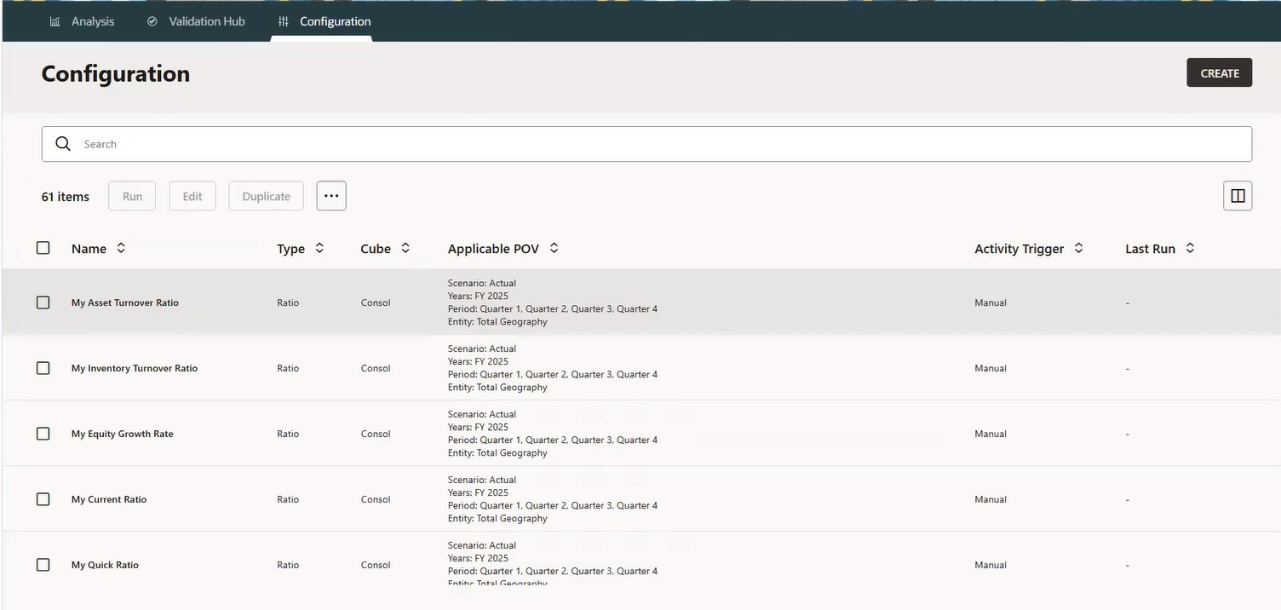This screenshot has height=610, width=1281.
Task: Check the My Inventory Turnover Ratio checkbox
Action: (43, 368)
